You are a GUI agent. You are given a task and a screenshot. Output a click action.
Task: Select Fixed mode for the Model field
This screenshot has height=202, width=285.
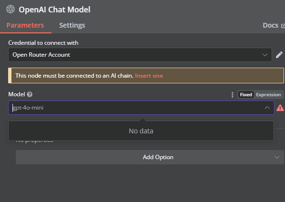coord(246,95)
